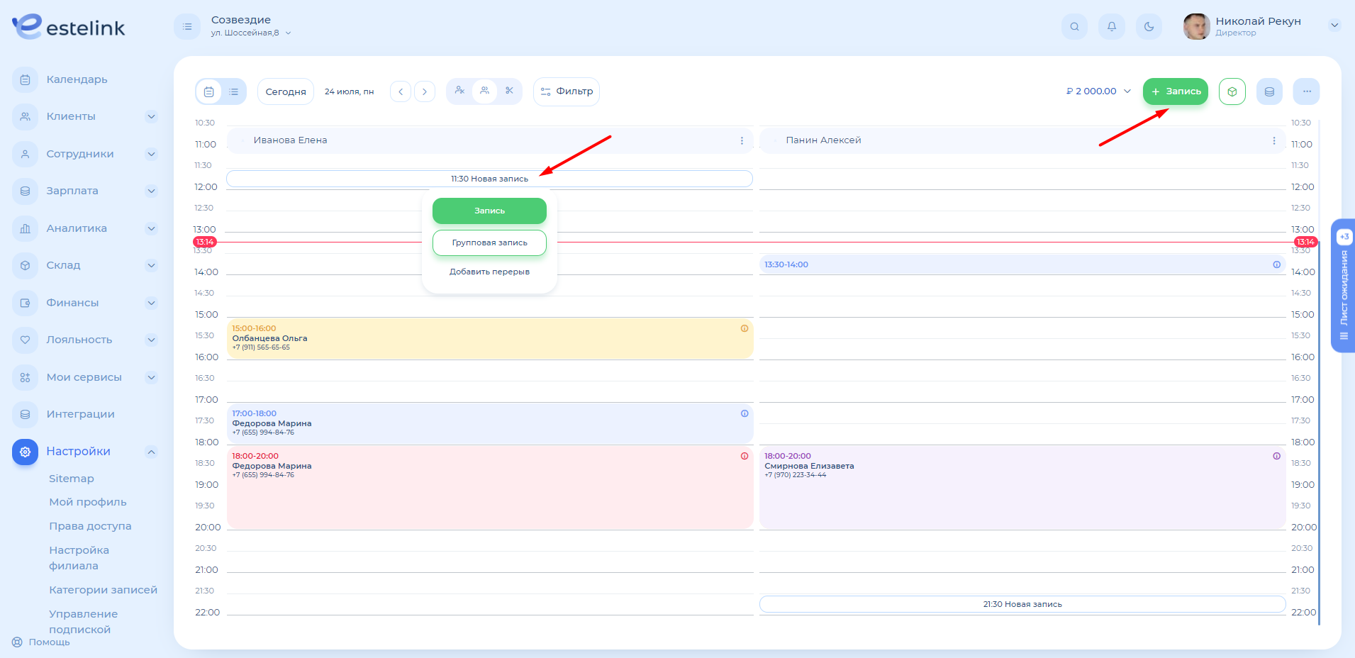The image size is (1355, 658).
Task: Choose Добавить перерыв from the popup
Action: [489, 272]
